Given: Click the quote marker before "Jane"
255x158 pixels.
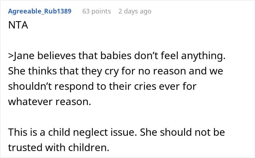Looking at the screenshot, I should (x=10, y=57).
